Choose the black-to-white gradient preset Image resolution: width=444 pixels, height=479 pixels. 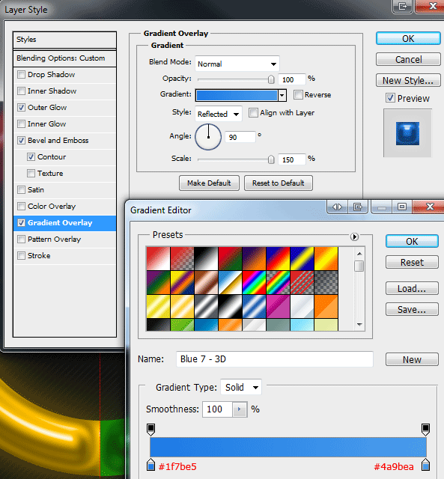point(206,259)
